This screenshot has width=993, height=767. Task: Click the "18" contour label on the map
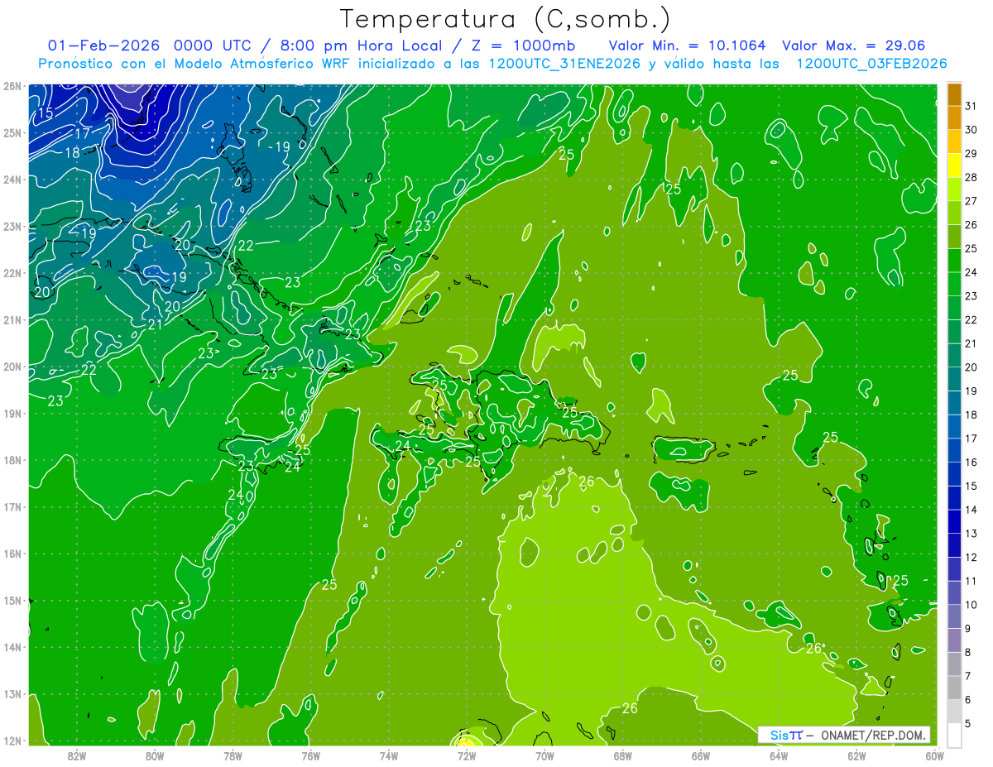click(x=72, y=153)
